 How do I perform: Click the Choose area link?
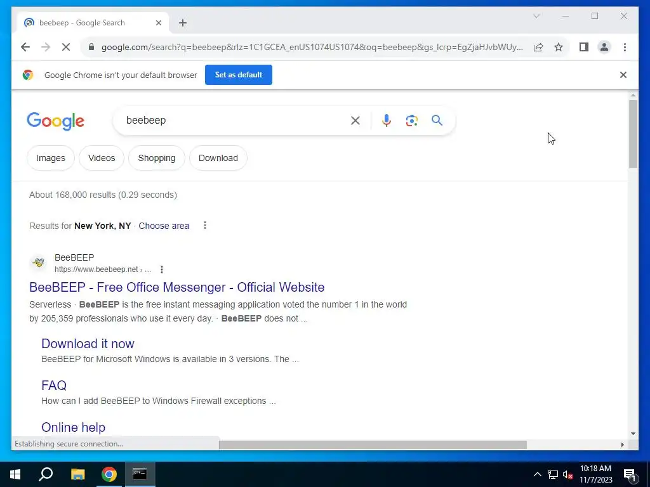[x=164, y=226]
